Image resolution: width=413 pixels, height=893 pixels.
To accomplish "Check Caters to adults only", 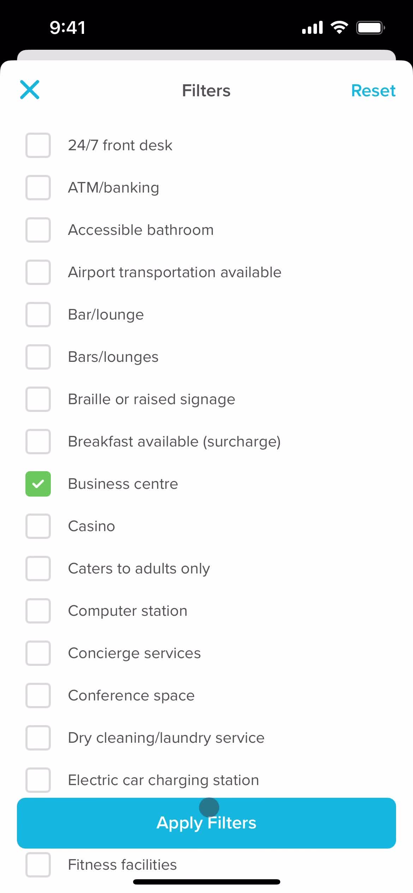I will tap(38, 569).
